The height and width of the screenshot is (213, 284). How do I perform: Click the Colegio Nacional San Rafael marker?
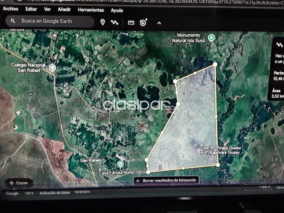(52, 68)
